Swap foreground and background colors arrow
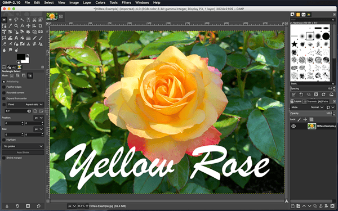Viewport: 338px width, 211px height. [28, 55]
